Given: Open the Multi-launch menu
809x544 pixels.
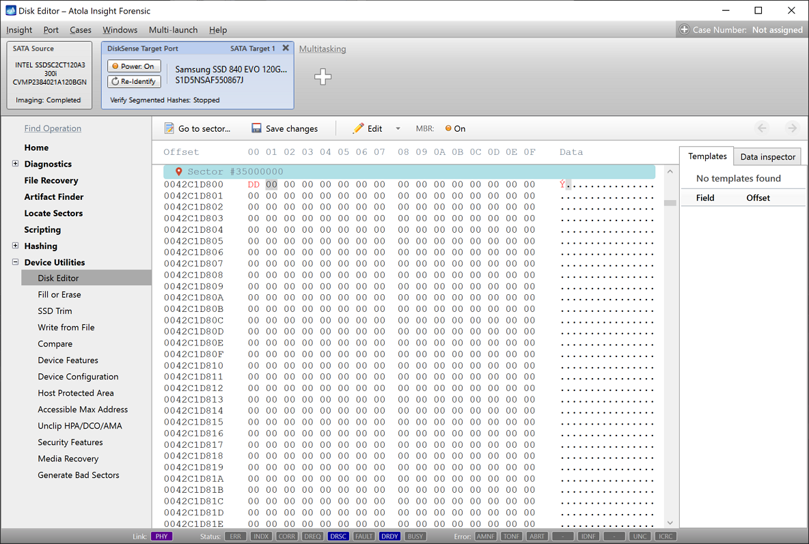Looking at the screenshot, I should coord(173,30).
